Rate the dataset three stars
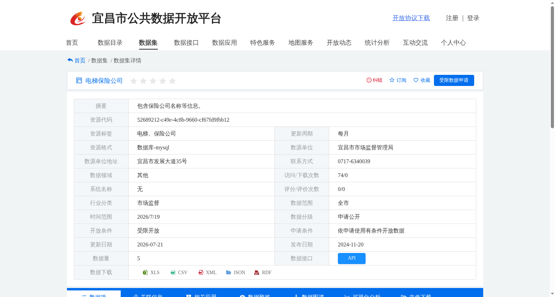Viewport: 555px width, 297px height. [x=153, y=81]
